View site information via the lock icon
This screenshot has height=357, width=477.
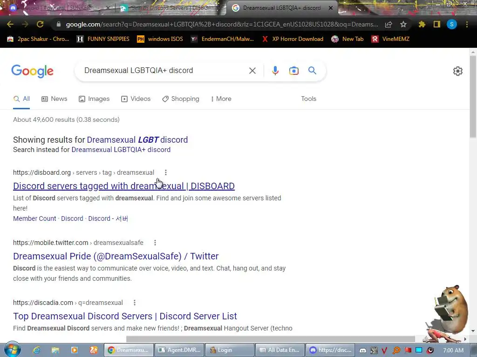59,24
